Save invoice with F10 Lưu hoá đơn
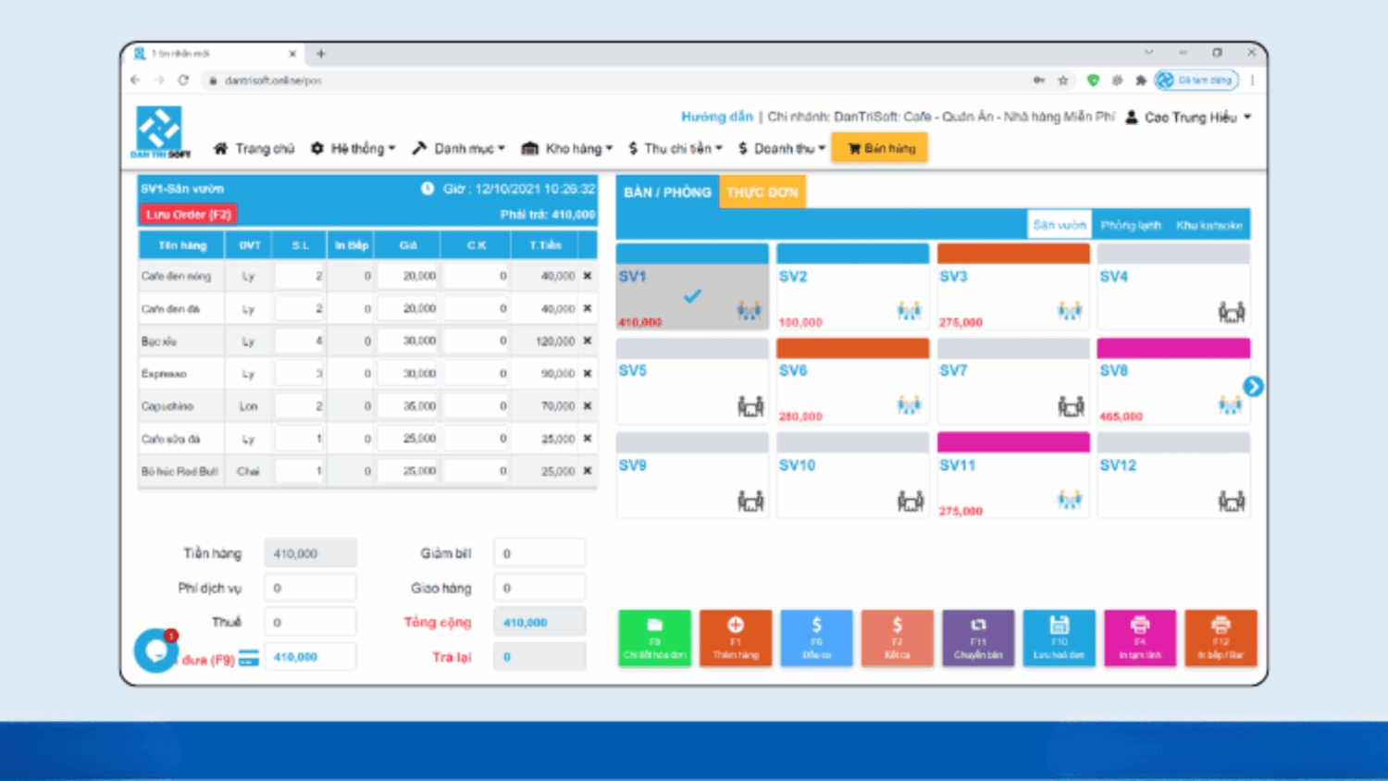 click(x=1059, y=638)
